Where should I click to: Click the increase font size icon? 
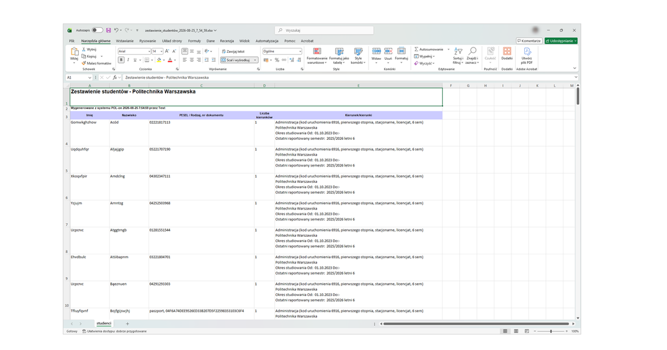pyautogui.click(x=167, y=51)
